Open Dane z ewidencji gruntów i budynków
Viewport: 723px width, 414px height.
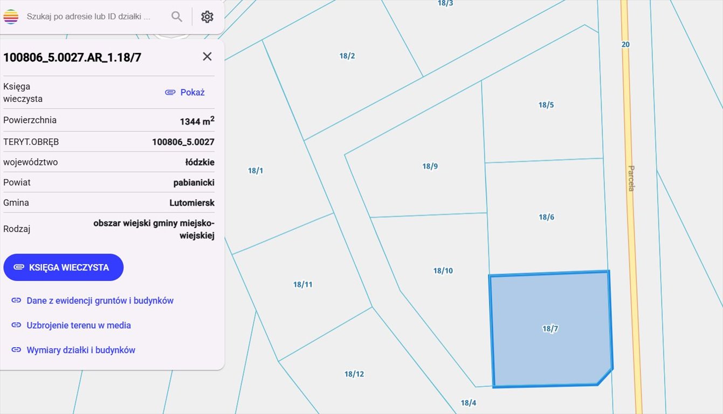100,300
